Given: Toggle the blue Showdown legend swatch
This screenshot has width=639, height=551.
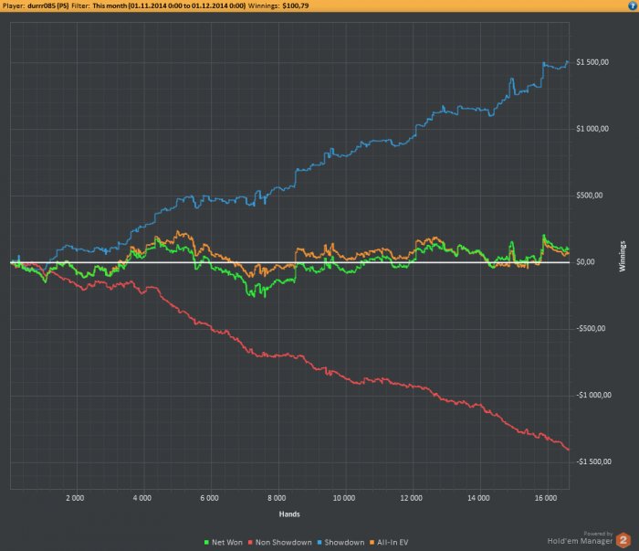Looking at the screenshot, I should pos(319,543).
